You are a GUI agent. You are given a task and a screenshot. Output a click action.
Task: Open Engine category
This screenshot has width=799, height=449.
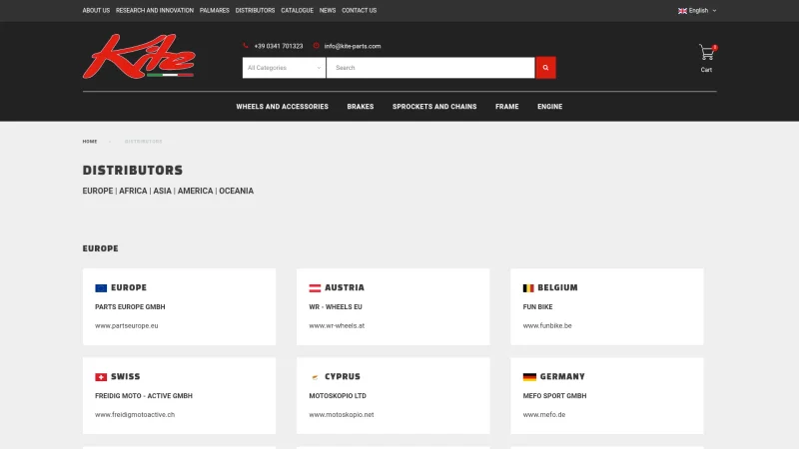pos(550,107)
